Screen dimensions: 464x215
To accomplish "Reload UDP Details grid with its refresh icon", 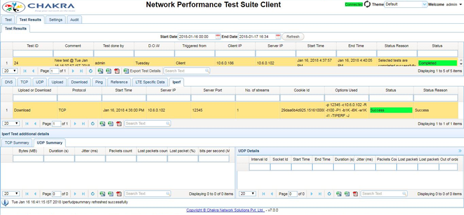I will pos(329,194).
